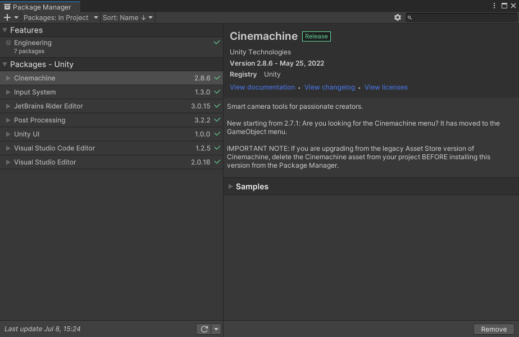Image resolution: width=519 pixels, height=337 pixels.
Task: Click the search magnifier icon
Action: pyautogui.click(x=410, y=17)
